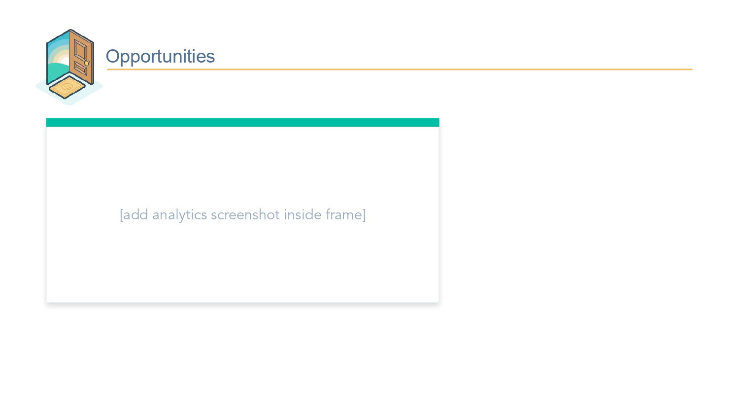Screen dimensions: 739x416
Task: Select the Opportunities slide title
Action: tap(160, 56)
